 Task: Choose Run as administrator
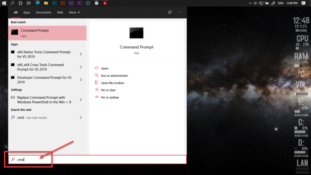tap(115, 75)
